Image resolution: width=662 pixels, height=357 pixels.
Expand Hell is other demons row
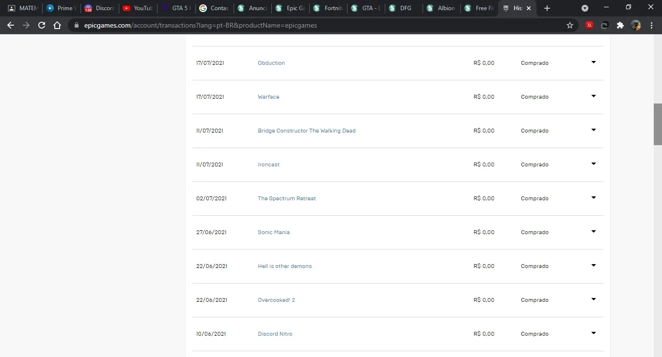pos(593,266)
